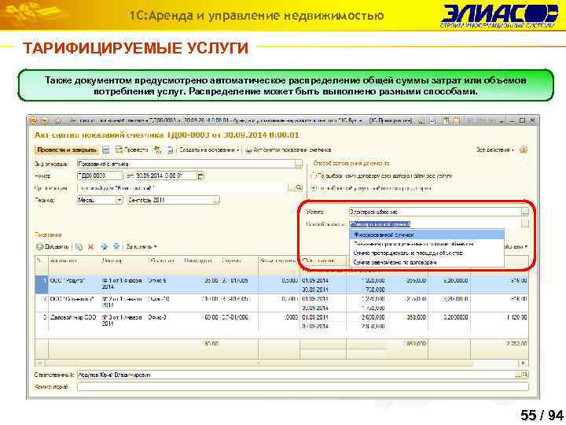Screen dimensions: 566x425
Task: Click the red delete row icon
Action: (91, 246)
